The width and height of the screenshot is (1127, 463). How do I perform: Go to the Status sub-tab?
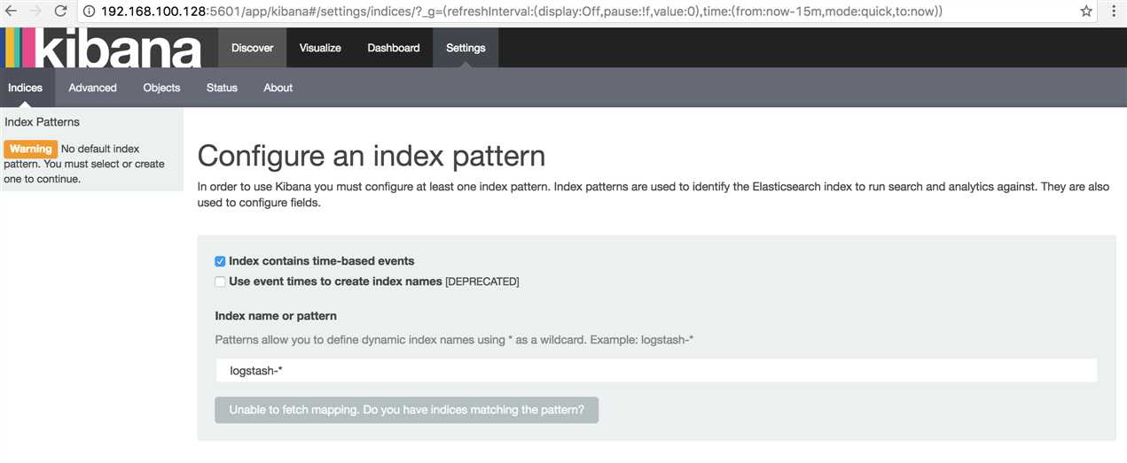222,88
